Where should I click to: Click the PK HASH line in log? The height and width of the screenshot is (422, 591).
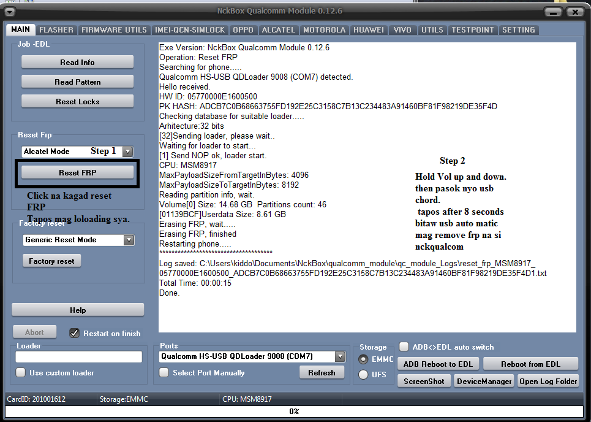click(x=328, y=107)
